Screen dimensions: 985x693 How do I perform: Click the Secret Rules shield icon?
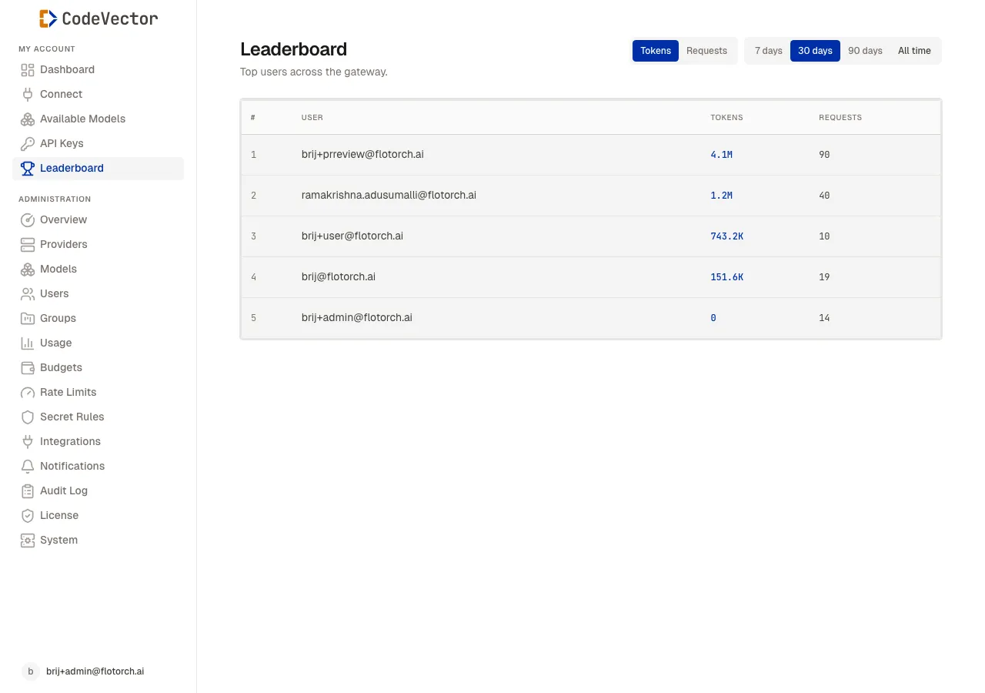click(28, 417)
